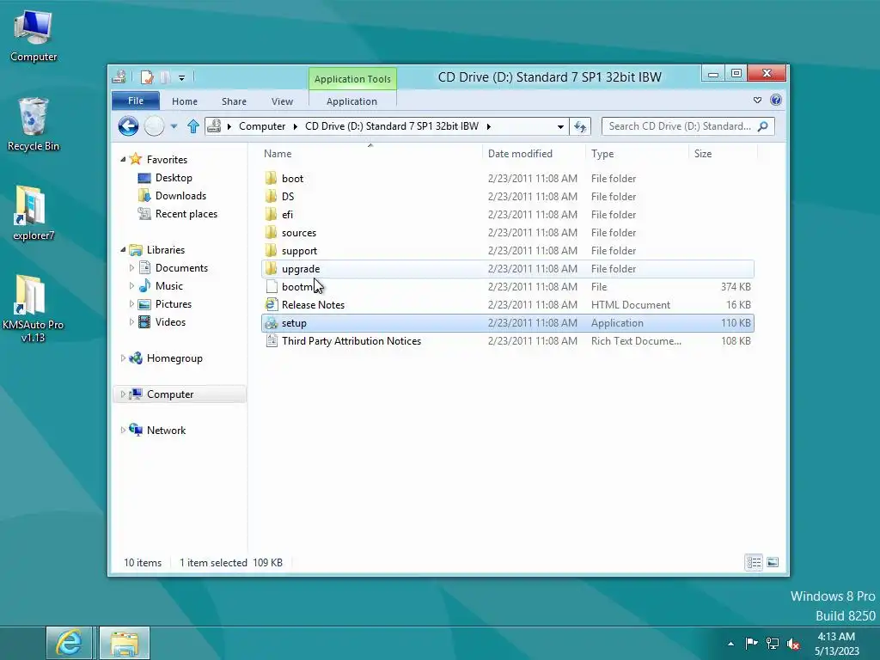Expand the Computer tree node

(x=123, y=394)
